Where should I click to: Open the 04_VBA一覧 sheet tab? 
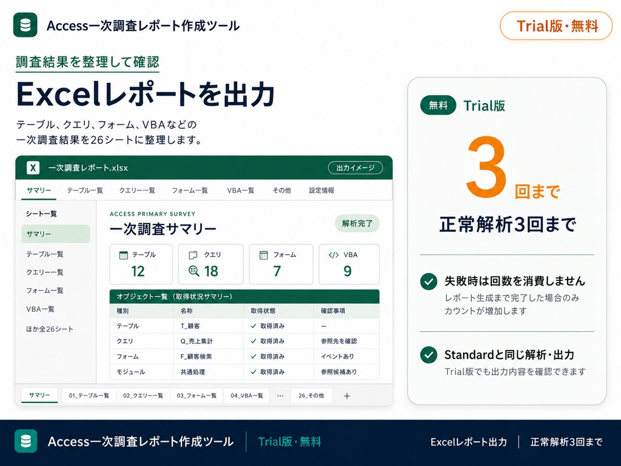(247, 396)
